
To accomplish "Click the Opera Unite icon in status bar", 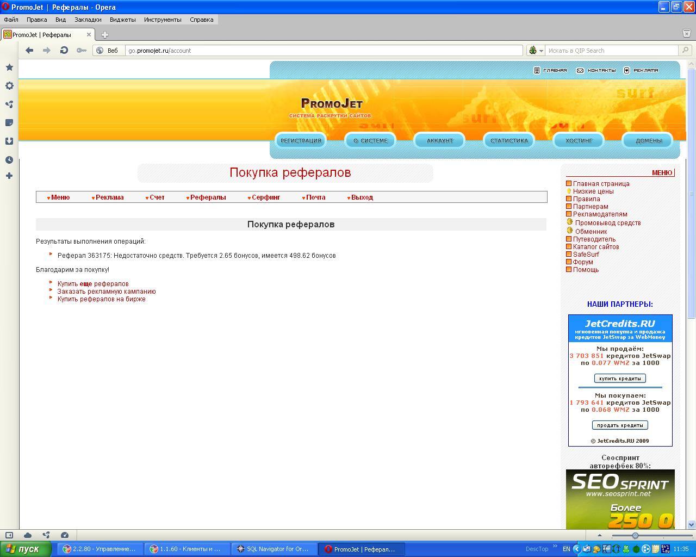I will point(46,535).
